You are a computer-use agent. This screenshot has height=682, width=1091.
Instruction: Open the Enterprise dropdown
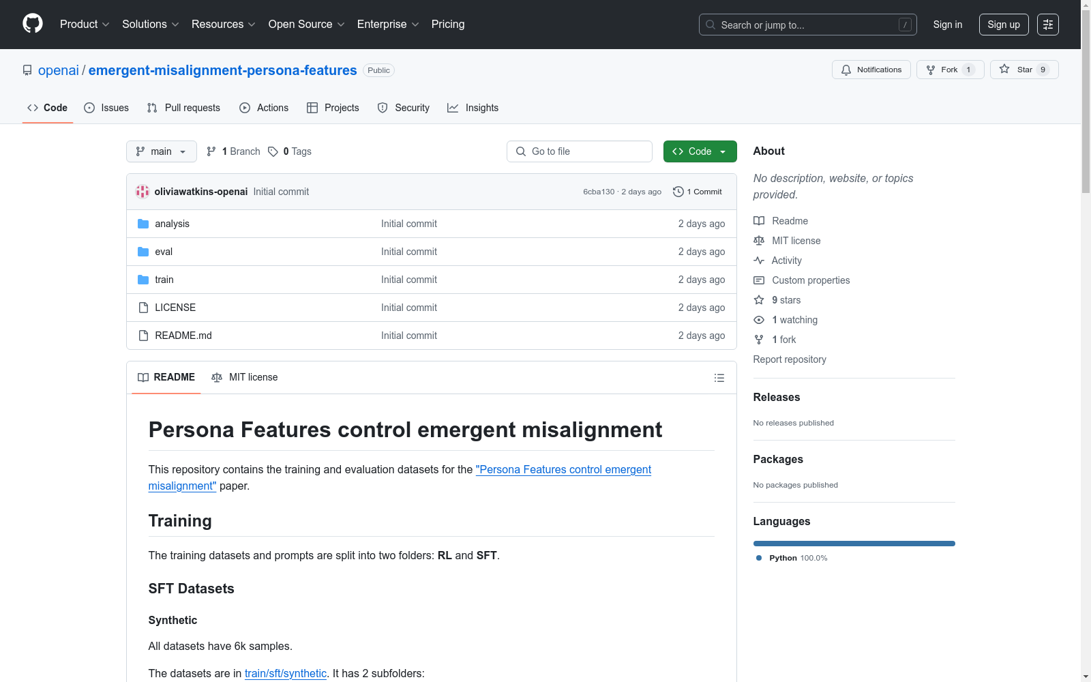(x=388, y=25)
